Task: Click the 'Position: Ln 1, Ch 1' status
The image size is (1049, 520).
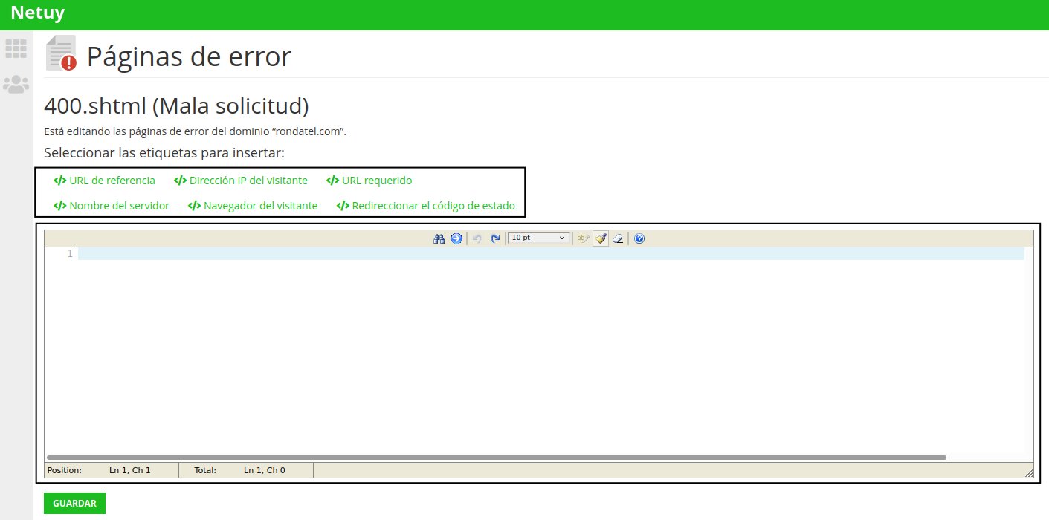Action: [99, 470]
